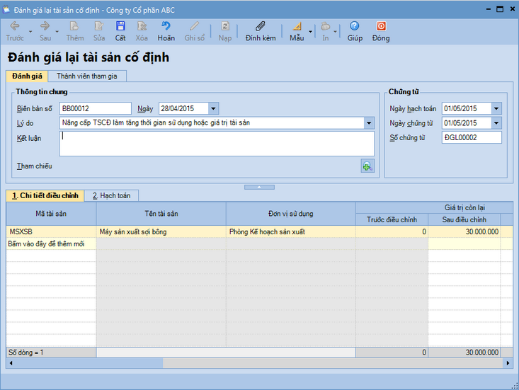Collapse the header panel with splitter arrow

pyautogui.click(x=259, y=188)
